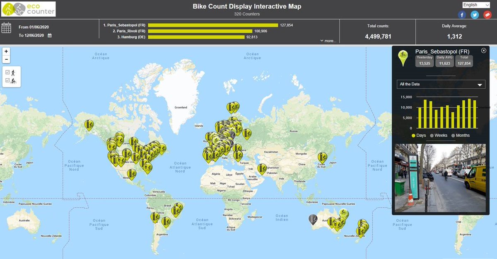The width and height of the screenshot is (497, 259).
Task: Select the Months radio button in the chart
Action: click(453, 135)
